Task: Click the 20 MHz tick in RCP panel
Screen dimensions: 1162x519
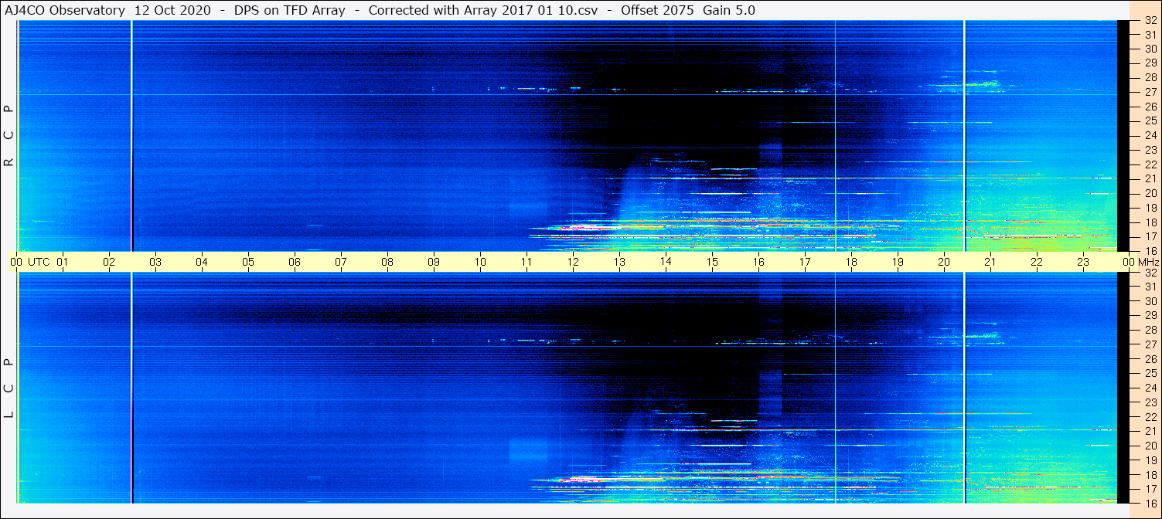Action: (x=1150, y=193)
